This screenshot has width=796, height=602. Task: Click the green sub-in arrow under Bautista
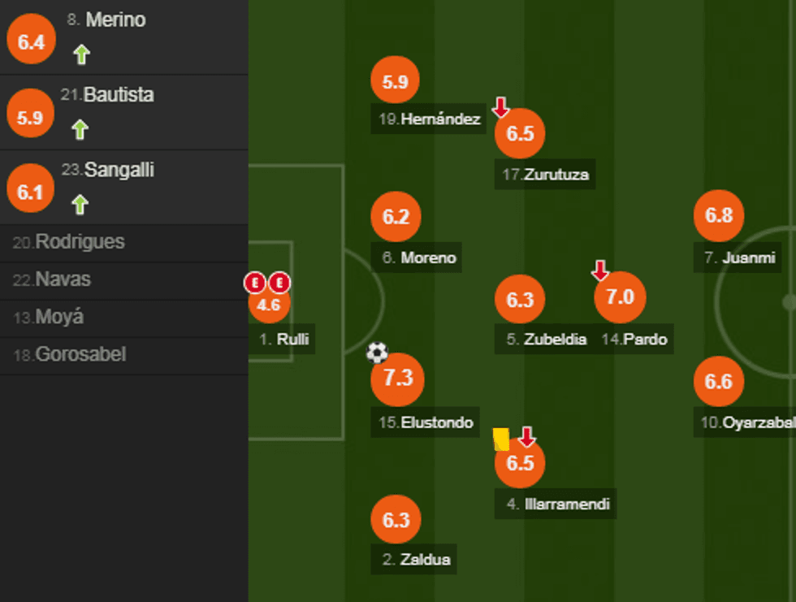pyautogui.click(x=79, y=129)
